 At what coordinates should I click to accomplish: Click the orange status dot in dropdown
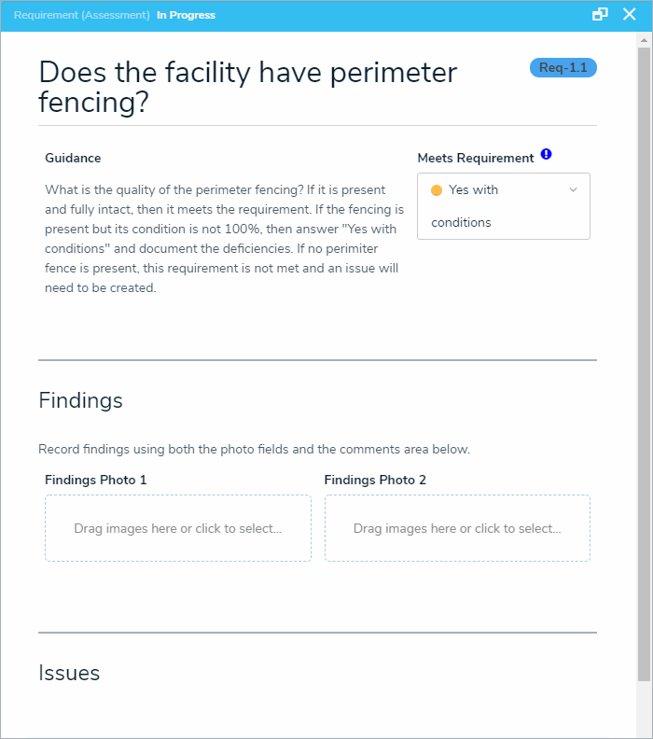point(436,190)
